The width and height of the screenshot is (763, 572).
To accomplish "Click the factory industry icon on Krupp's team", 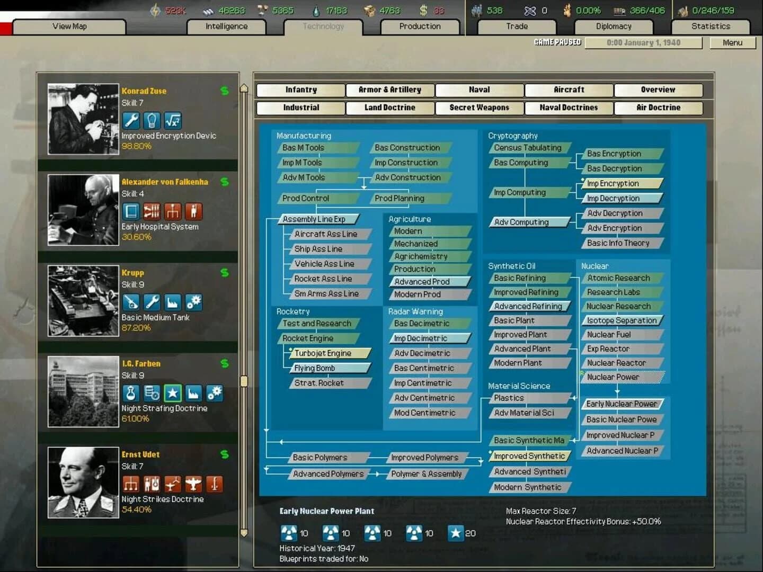I will (x=173, y=302).
